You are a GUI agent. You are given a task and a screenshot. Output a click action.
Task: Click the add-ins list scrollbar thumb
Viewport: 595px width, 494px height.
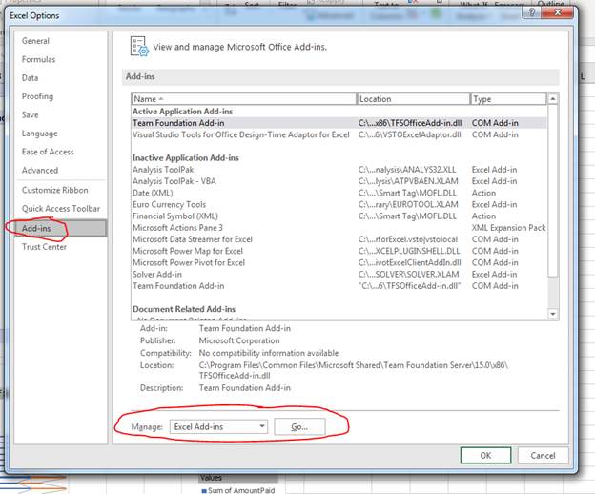tap(553, 191)
